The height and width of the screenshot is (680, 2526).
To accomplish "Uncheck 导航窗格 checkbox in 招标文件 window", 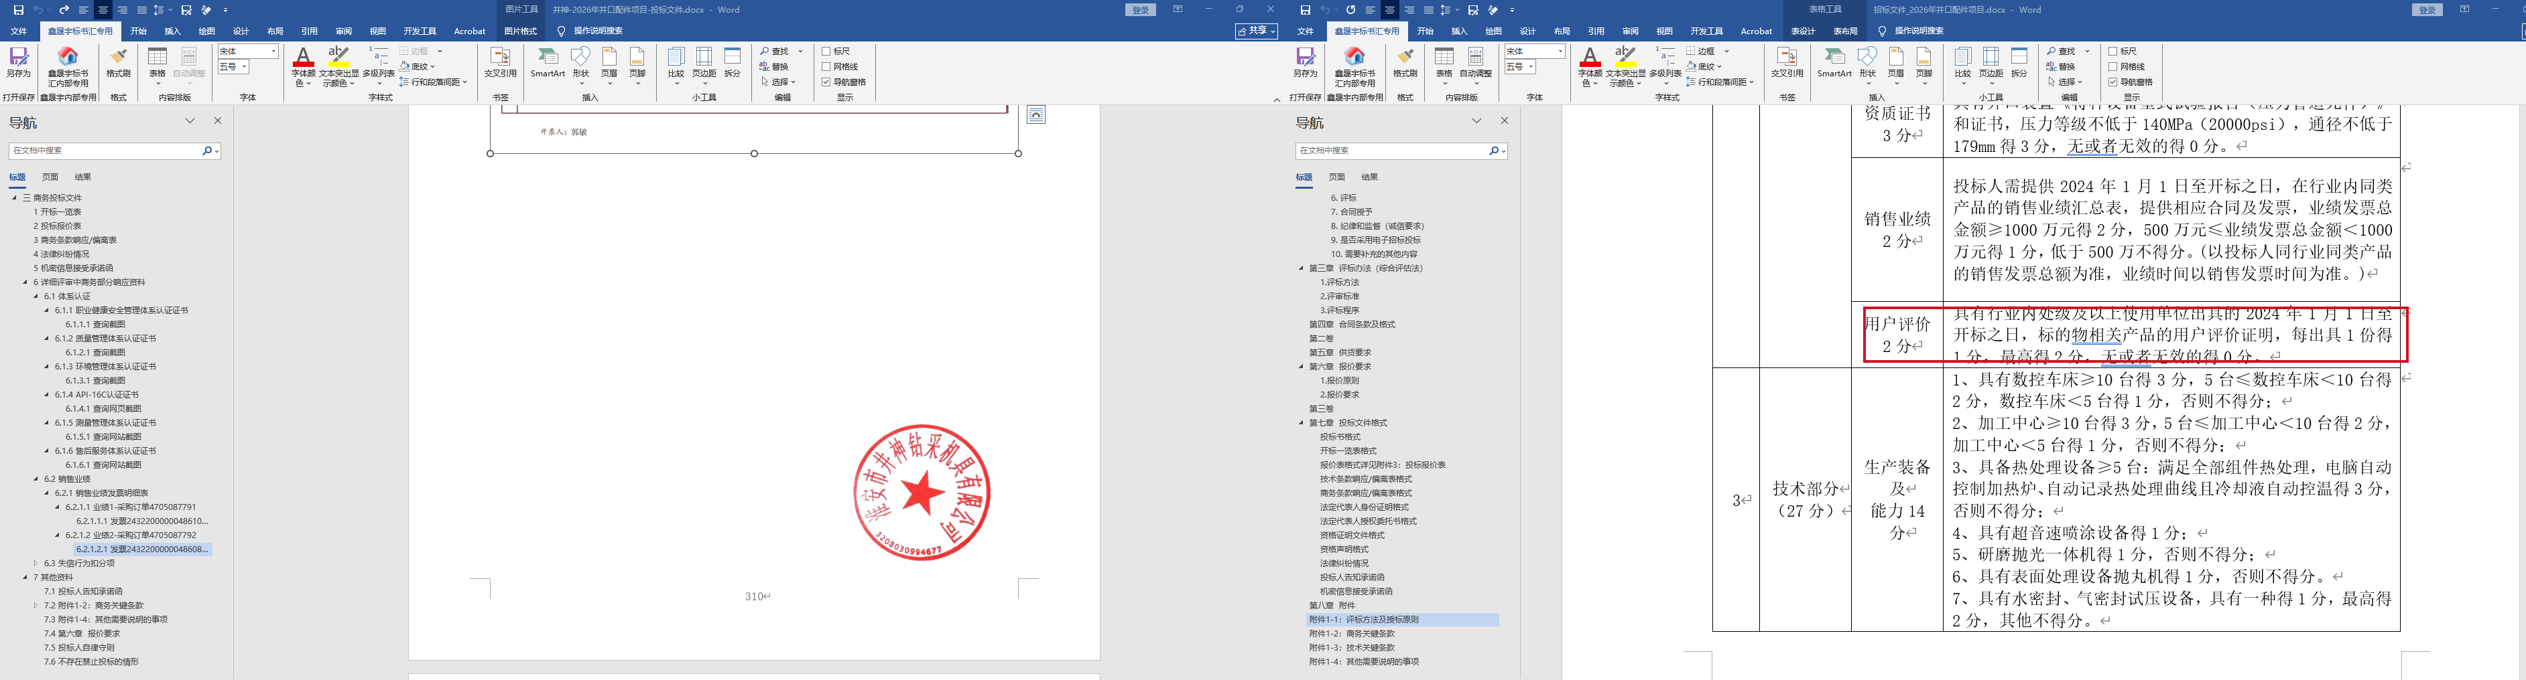I will [2113, 82].
